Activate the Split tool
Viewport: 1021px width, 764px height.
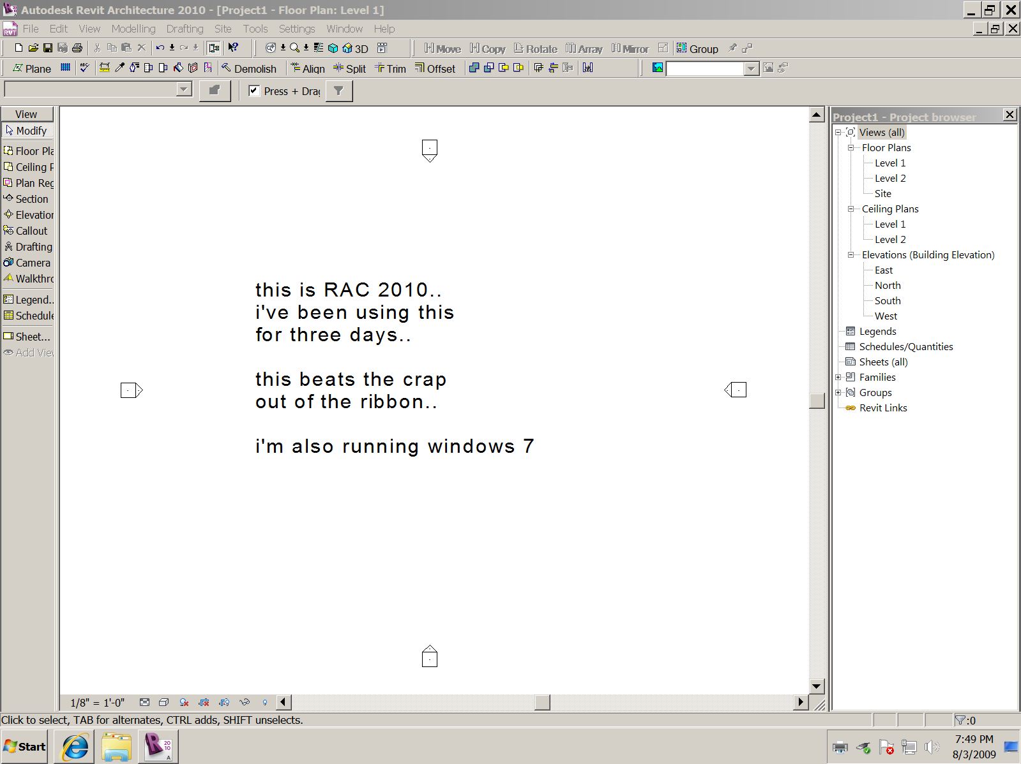coord(350,68)
